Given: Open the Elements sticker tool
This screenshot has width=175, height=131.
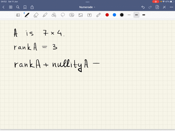Looking at the screenshot, I should pyautogui.click(x=71, y=15).
